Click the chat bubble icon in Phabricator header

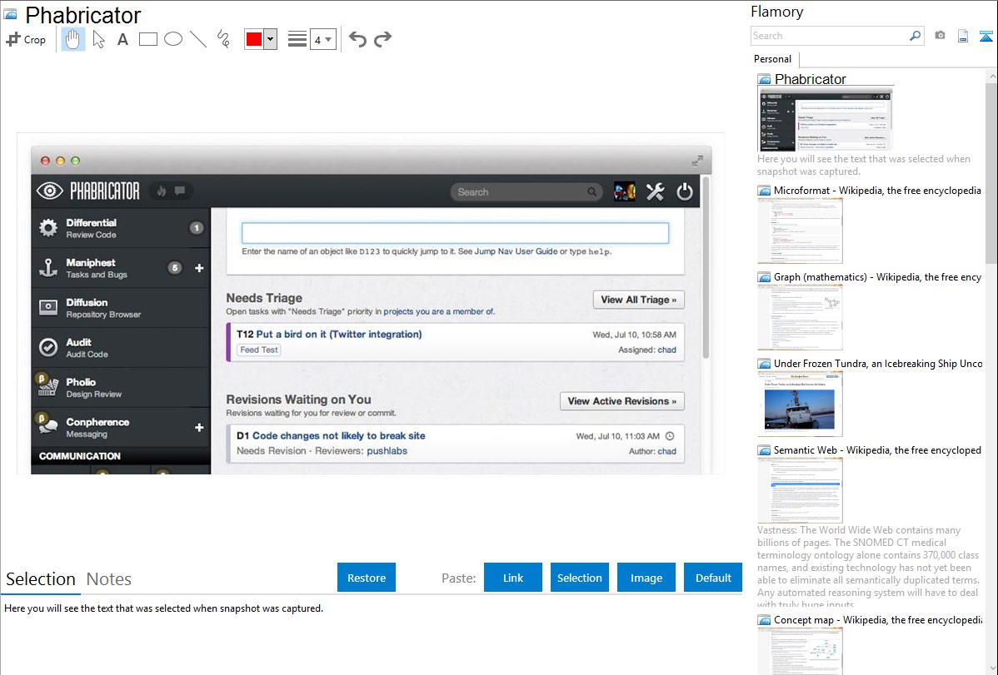tap(180, 191)
